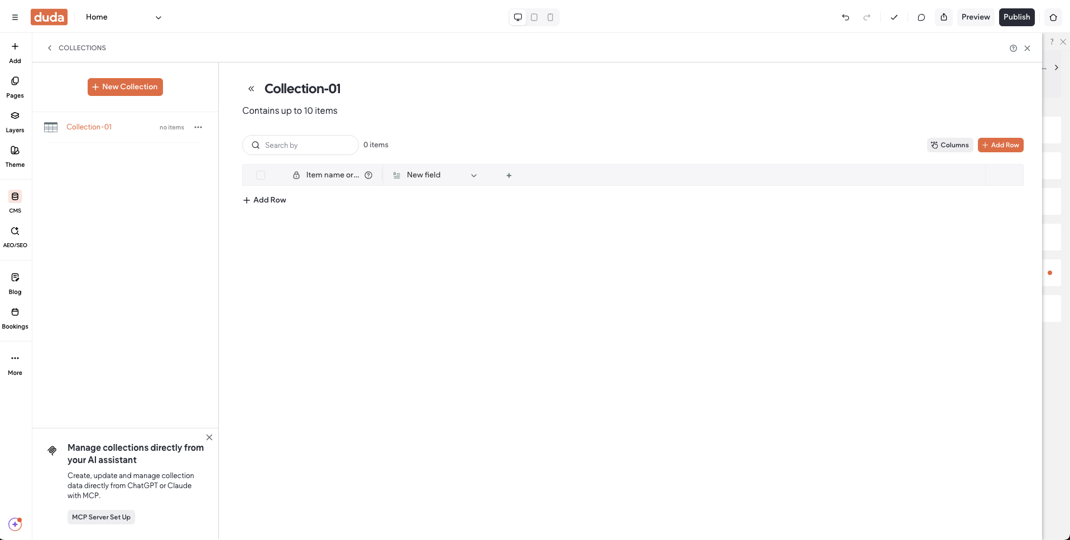Go back from Collections panel

click(x=50, y=48)
